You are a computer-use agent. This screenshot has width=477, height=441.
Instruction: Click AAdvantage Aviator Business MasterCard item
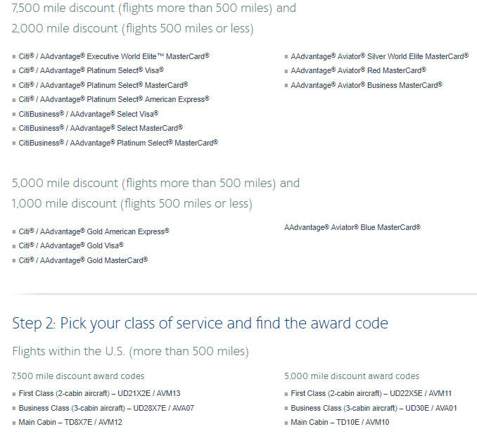coord(367,85)
